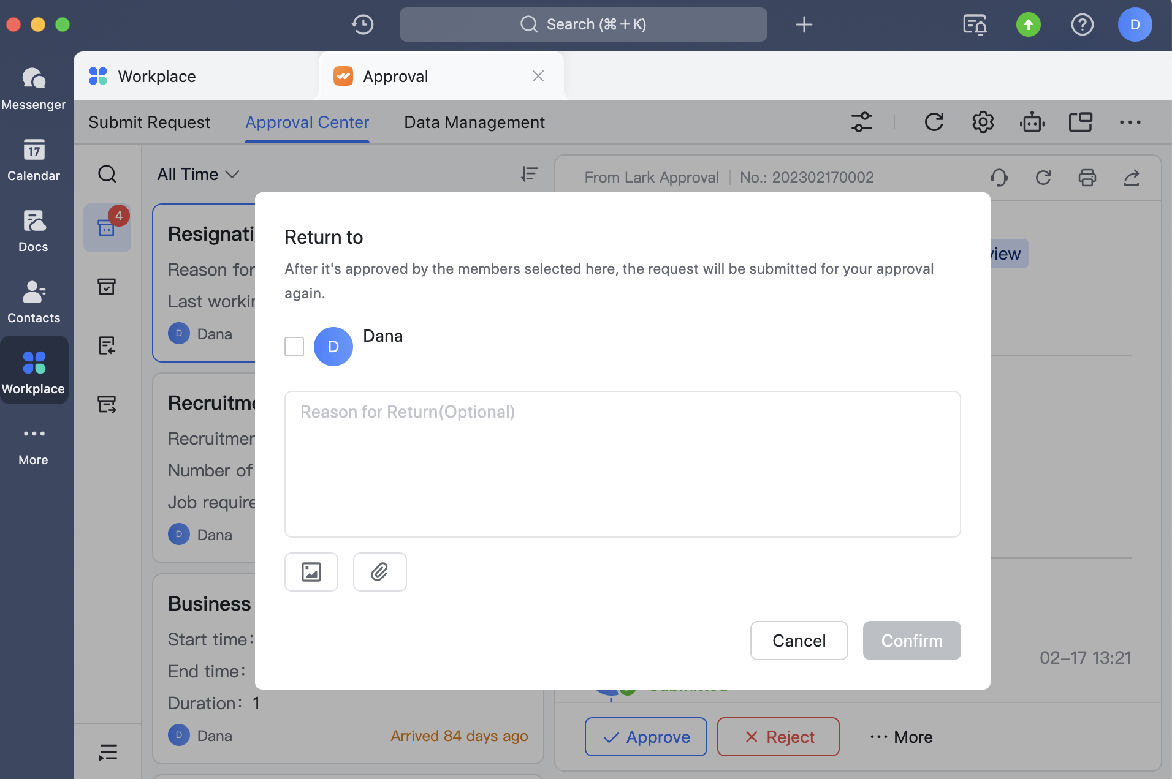Image resolution: width=1172 pixels, height=779 pixels.
Task: Open the processed approvals section
Action: pyautogui.click(x=107, y=287)
